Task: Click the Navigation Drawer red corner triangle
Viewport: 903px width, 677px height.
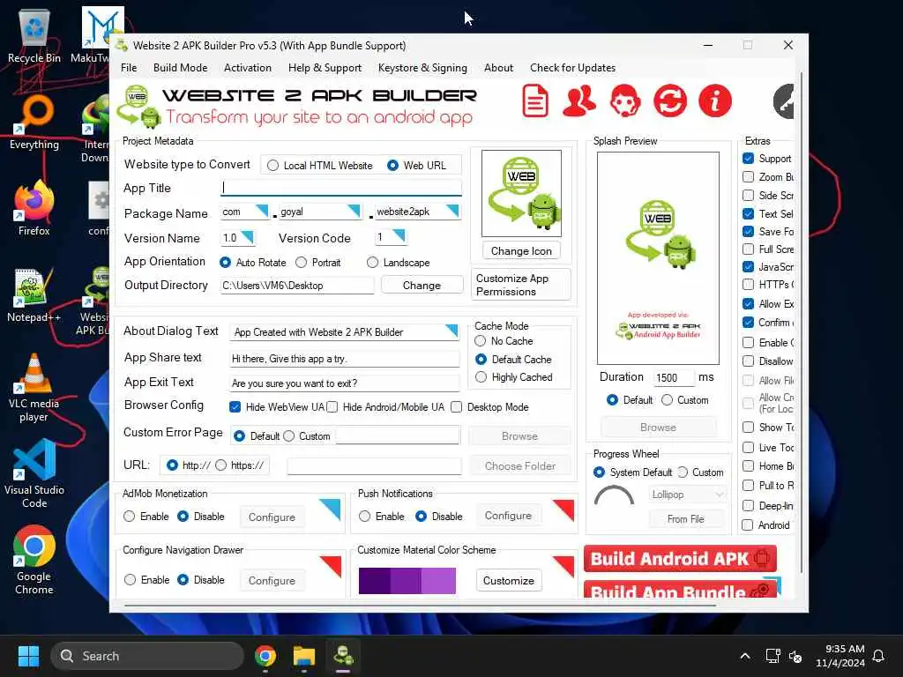Action: pos(332,565)
